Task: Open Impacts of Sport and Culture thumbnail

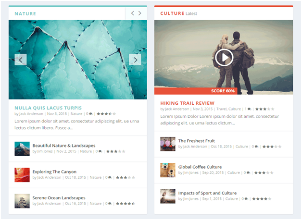Action: pos(168,196)
